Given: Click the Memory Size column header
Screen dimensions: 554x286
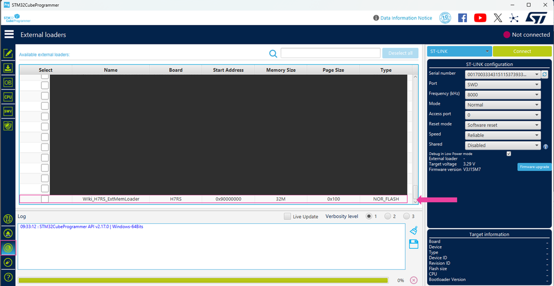Looking at the screenshot, I should point(281,70).
